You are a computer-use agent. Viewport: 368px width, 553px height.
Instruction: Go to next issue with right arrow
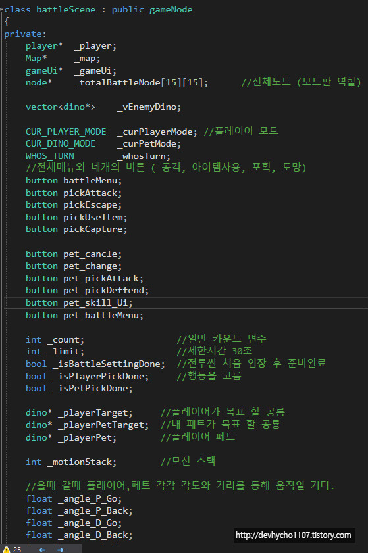pos(61,550)
